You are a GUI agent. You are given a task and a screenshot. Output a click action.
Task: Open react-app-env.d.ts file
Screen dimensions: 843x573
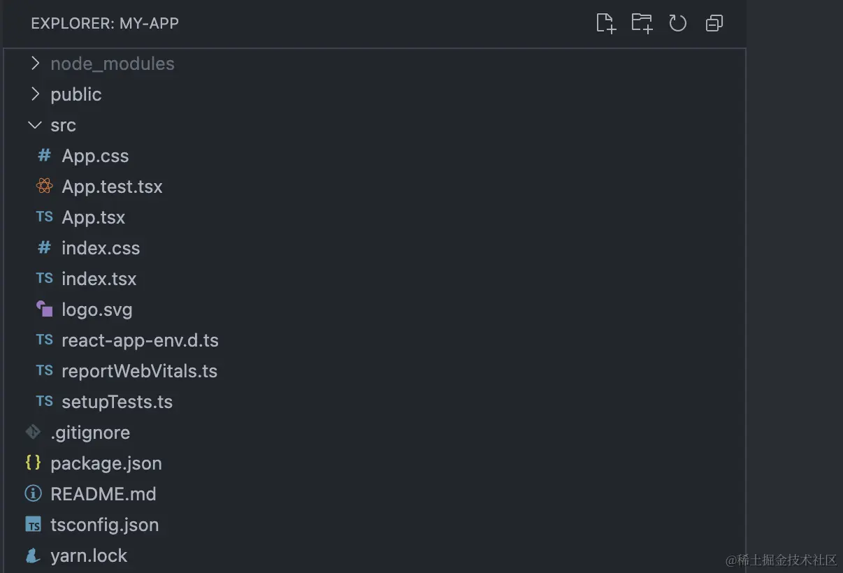click(x=140, y=340)
